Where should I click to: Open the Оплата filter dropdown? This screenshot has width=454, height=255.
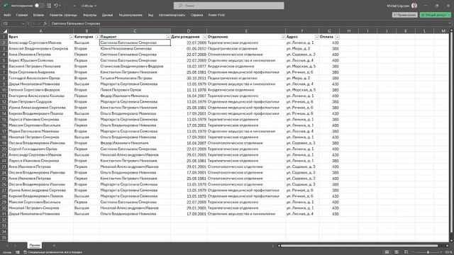(x=337, y=37)
